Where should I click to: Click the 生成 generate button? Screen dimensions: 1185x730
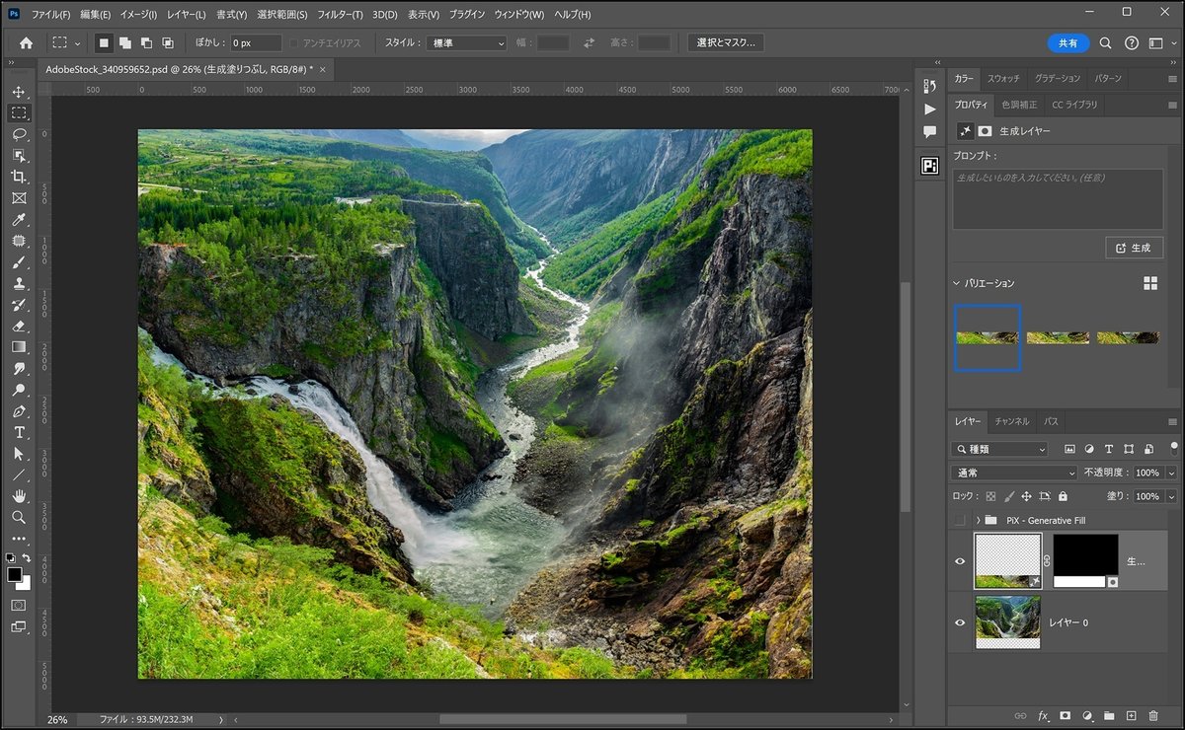point(1134,248)
